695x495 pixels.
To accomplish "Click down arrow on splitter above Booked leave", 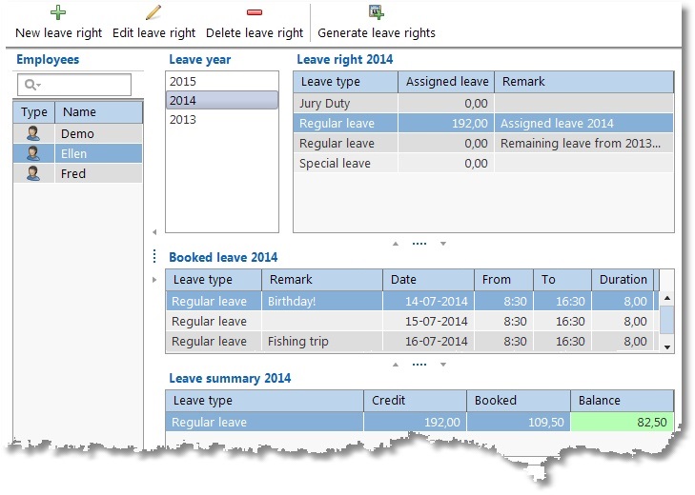I will point(442,244).
